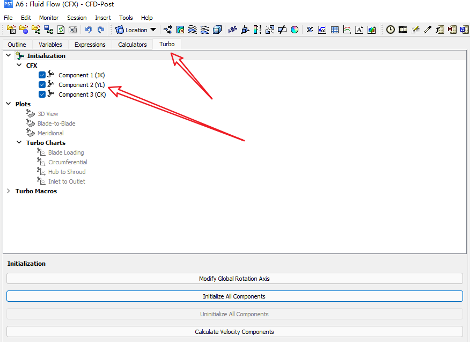Toggle the Component 3 (CK) checkbox

tap(42, 94)
